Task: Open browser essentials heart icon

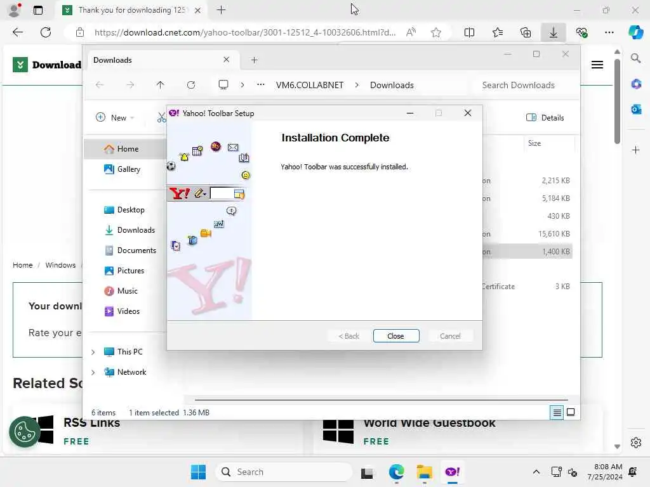Action: [x=581, y=32]
